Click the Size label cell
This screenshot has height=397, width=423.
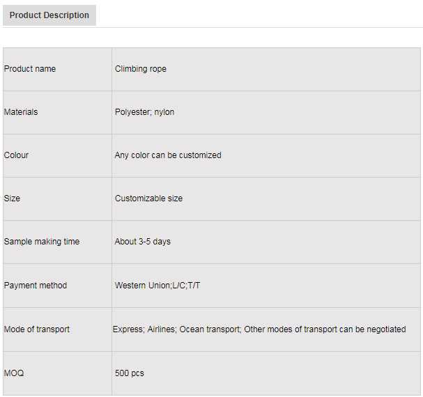(x=13, y=198)
